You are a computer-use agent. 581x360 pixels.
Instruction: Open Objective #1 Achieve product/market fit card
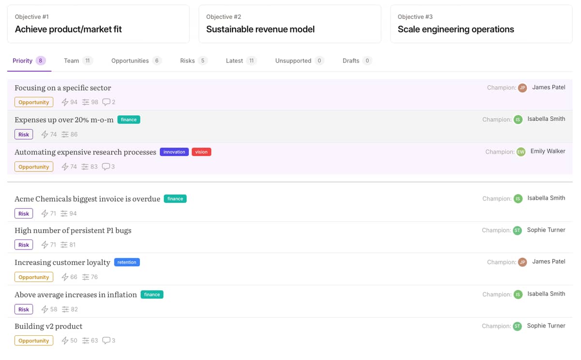click(98, 24)
